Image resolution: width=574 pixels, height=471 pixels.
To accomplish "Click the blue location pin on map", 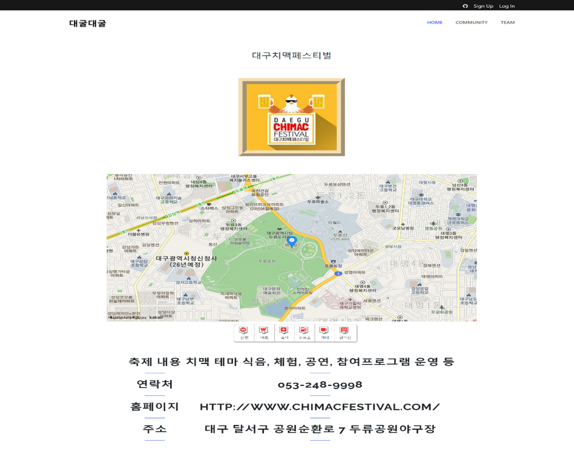I will (291, 242).
